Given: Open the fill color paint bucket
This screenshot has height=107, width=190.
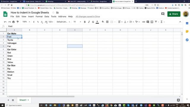Looking at the screenshot, I should click(x=103, y=22).
